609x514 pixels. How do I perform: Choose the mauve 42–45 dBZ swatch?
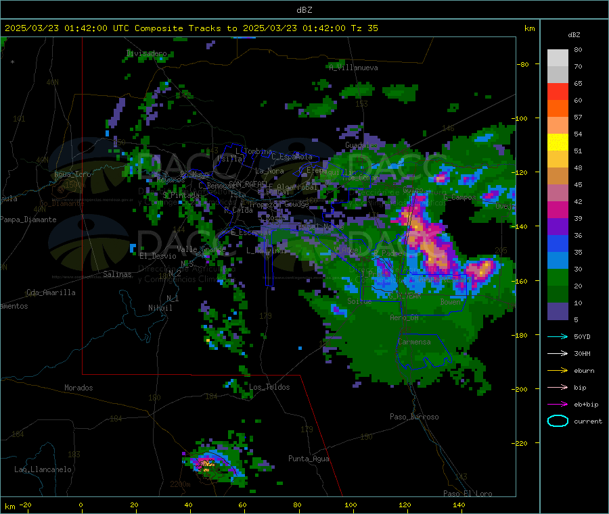point(558,193)
